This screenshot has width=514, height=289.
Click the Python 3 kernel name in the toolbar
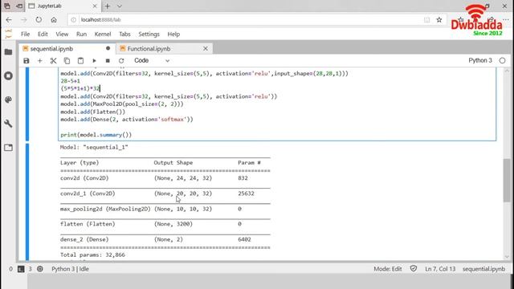(x=480, y=61)
